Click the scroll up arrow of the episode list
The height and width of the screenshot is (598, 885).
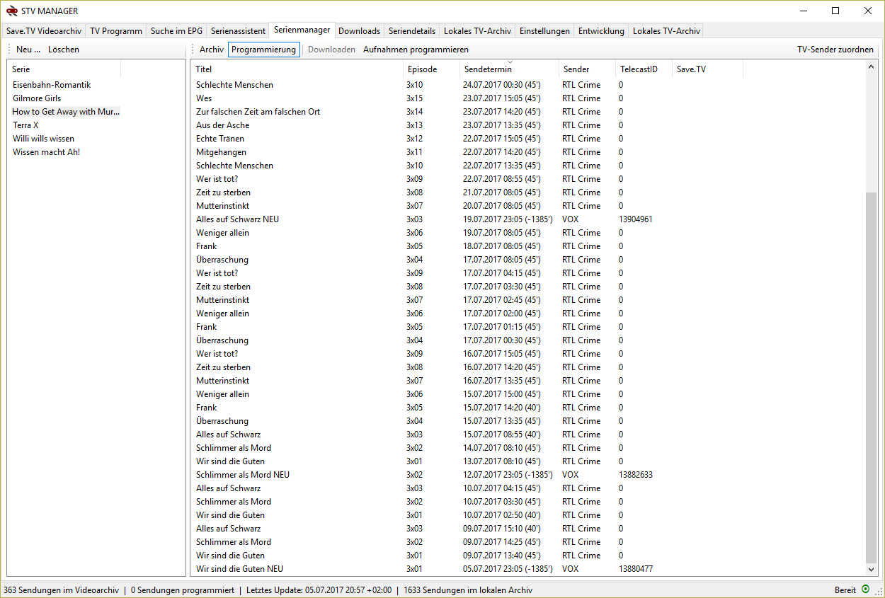(x=871, y=67)
